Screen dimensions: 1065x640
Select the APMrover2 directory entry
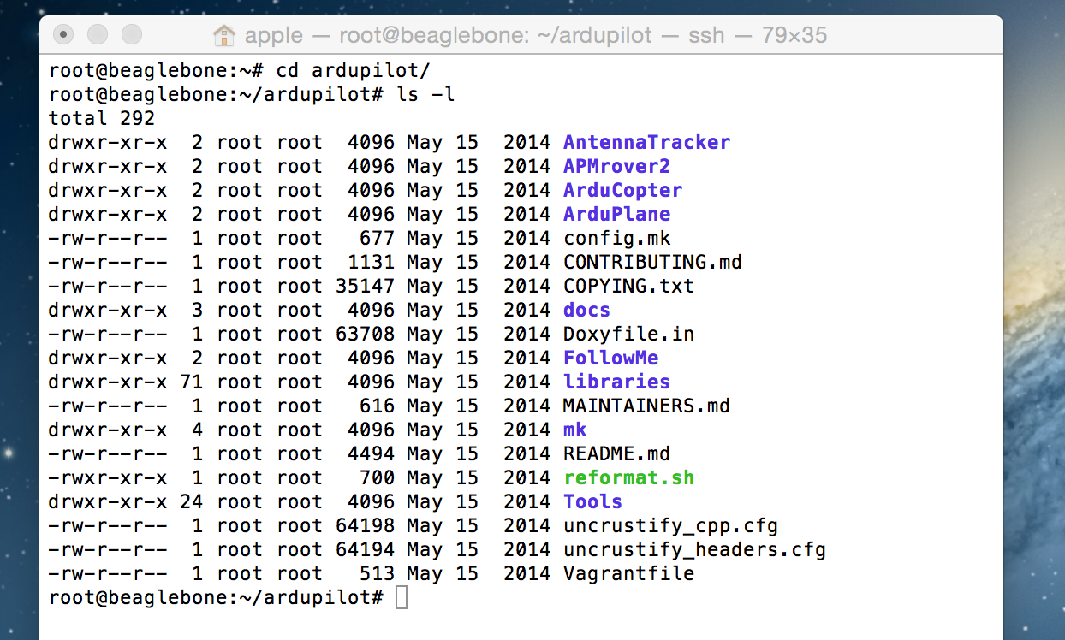616,166
